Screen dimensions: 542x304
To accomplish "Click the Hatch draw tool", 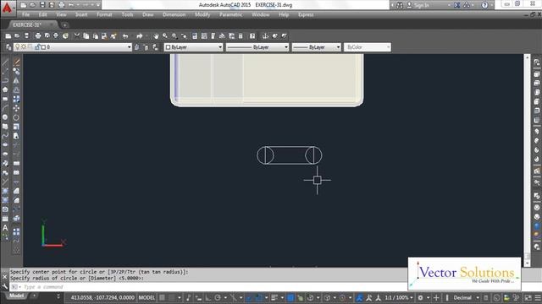I will click(5, 191).
